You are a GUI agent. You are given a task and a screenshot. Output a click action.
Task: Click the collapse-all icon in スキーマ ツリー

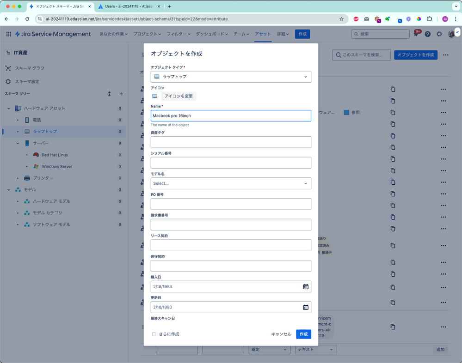(109, 94)
